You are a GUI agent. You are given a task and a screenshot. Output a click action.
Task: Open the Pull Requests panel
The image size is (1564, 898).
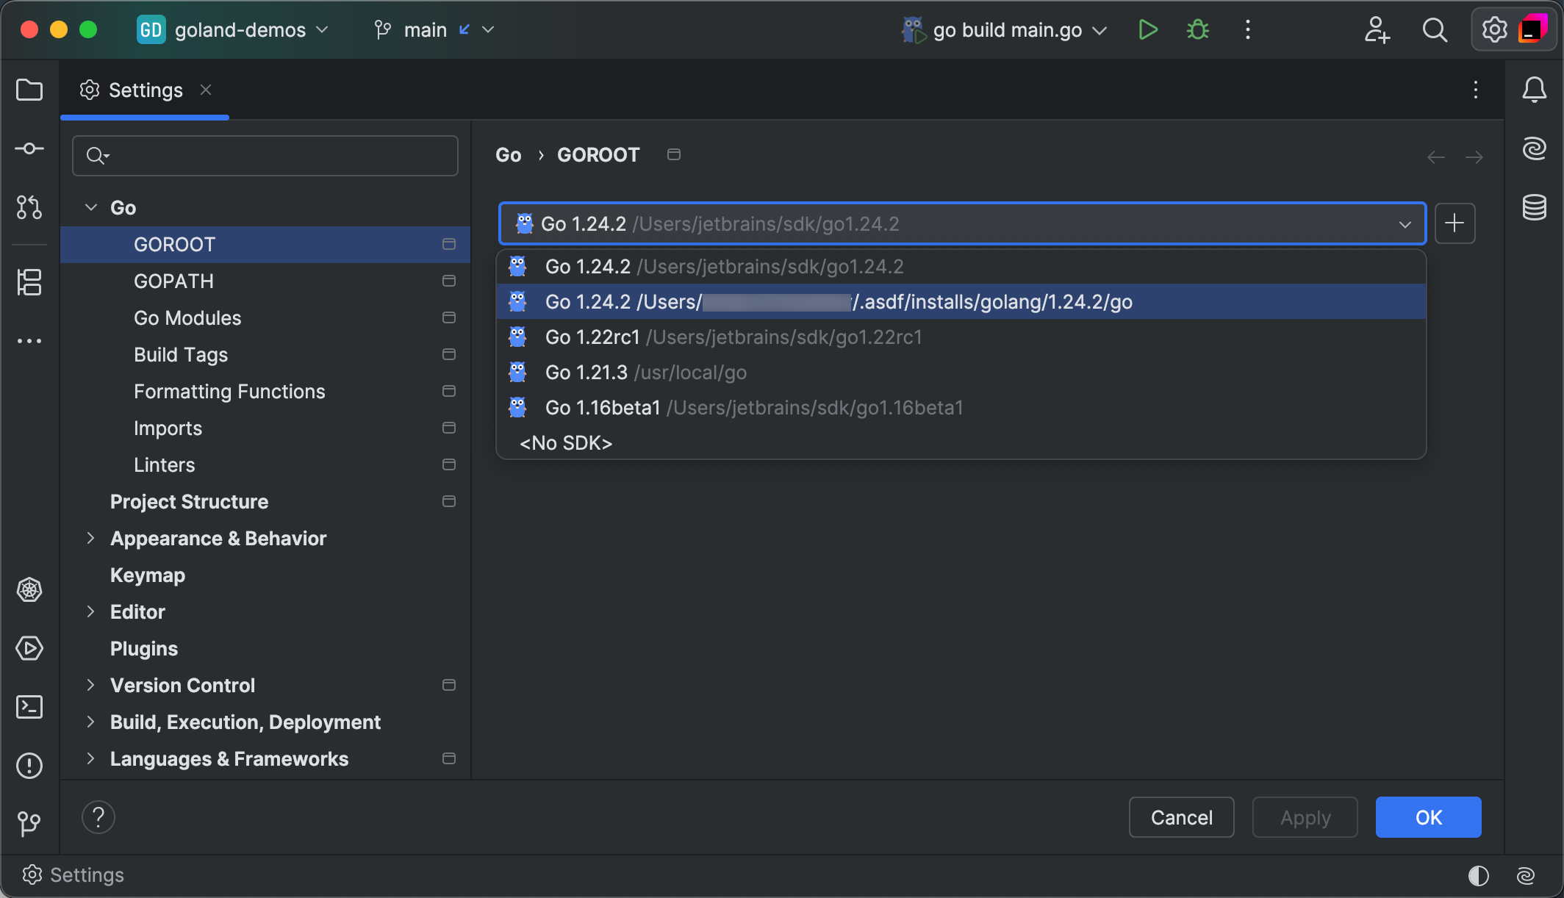29,207
